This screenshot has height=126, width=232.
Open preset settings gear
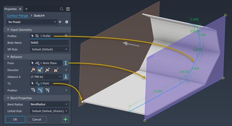coord(67,22)
